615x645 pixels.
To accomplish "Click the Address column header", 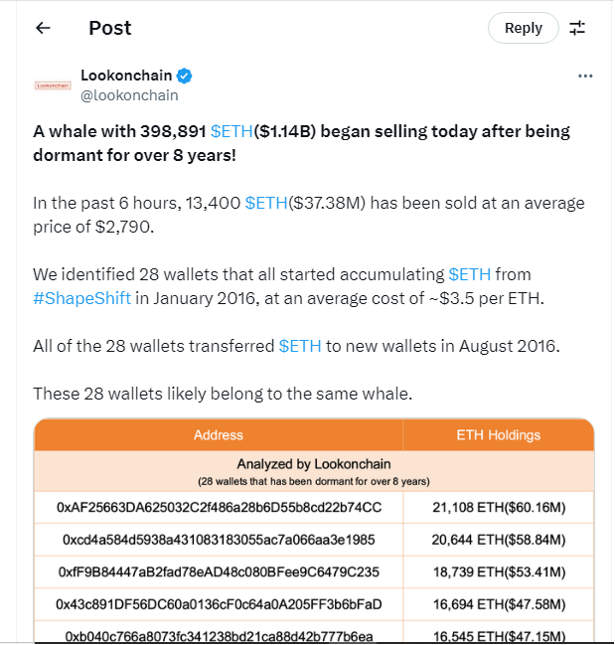I will coord(219,434).
